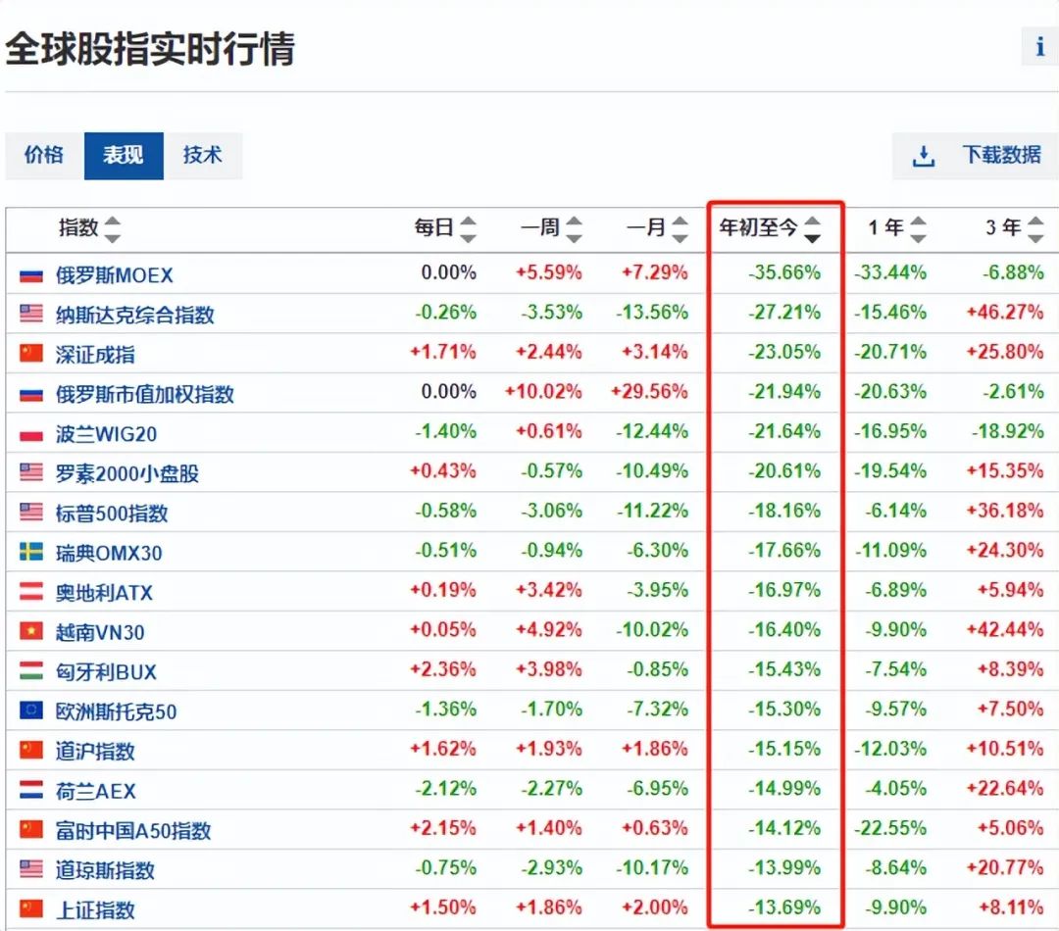Open the 匈牙利BUX link
The height and width of the screenshot is (931, 1059).
coord(106,671)
